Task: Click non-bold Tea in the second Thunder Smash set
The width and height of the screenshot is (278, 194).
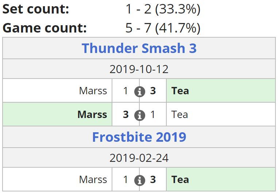Action: coord(179,115)
